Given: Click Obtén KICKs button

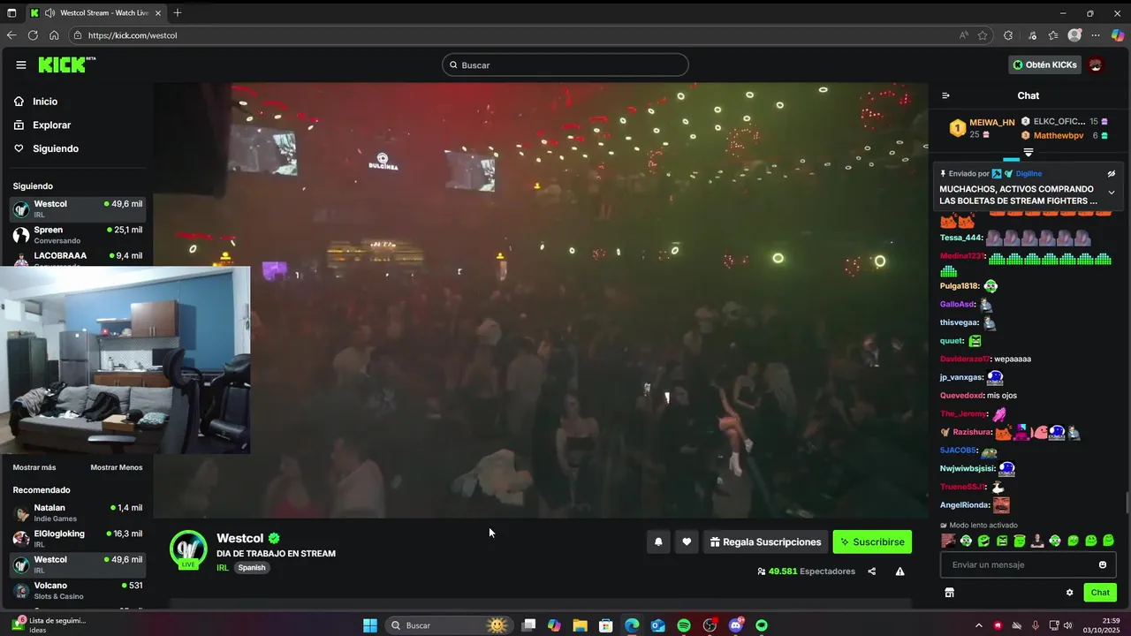Looking at the screenshot, I should point(1044,64).
